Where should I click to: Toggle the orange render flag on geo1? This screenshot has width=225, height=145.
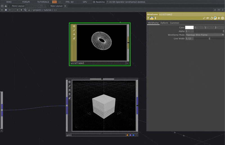coord(127,135)
